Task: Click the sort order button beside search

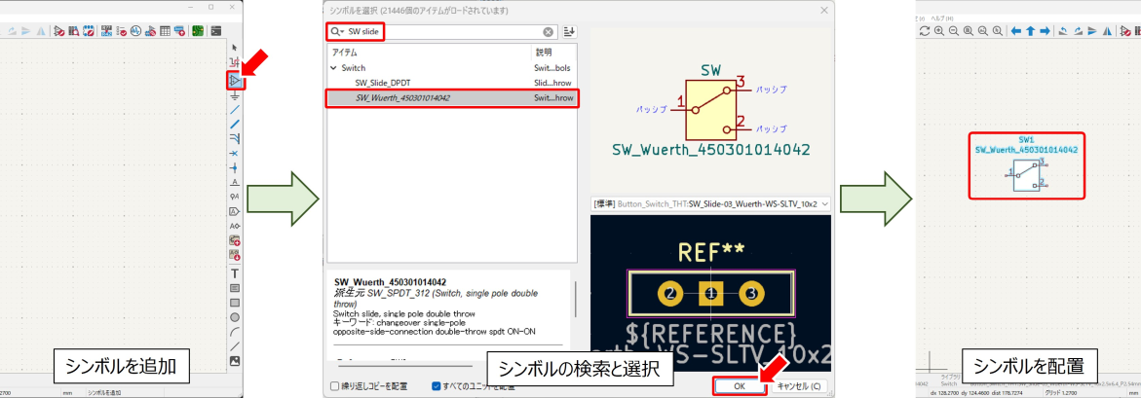Action: [x=569, y=32]
